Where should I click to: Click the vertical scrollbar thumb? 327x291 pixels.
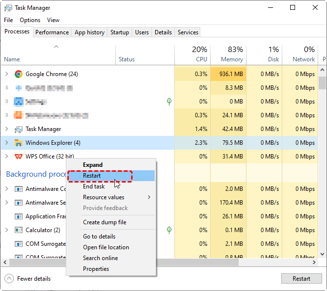(x=323, y=83)
